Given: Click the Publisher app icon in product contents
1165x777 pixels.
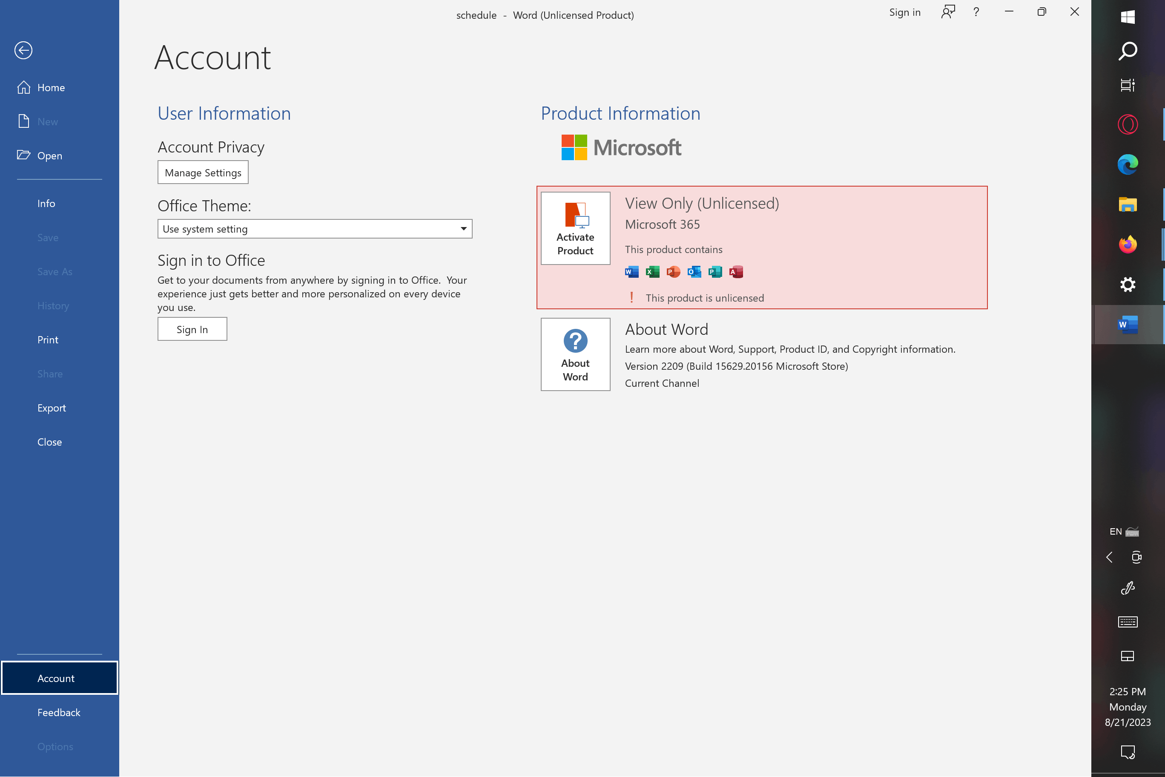Looking at the screenshot, I should pyautogui.click(x=715, y=271).
